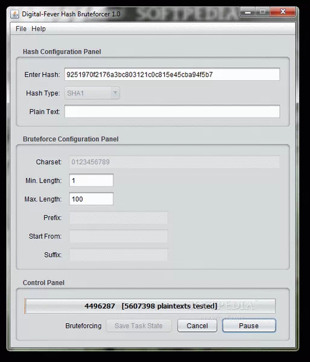Click the bruteforce progress bar

point(150,306)
